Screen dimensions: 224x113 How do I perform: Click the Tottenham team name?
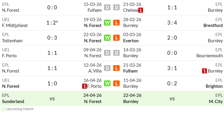click(x=12, y=41)
